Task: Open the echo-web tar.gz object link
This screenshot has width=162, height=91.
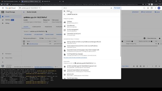Action: click(33, 44)
